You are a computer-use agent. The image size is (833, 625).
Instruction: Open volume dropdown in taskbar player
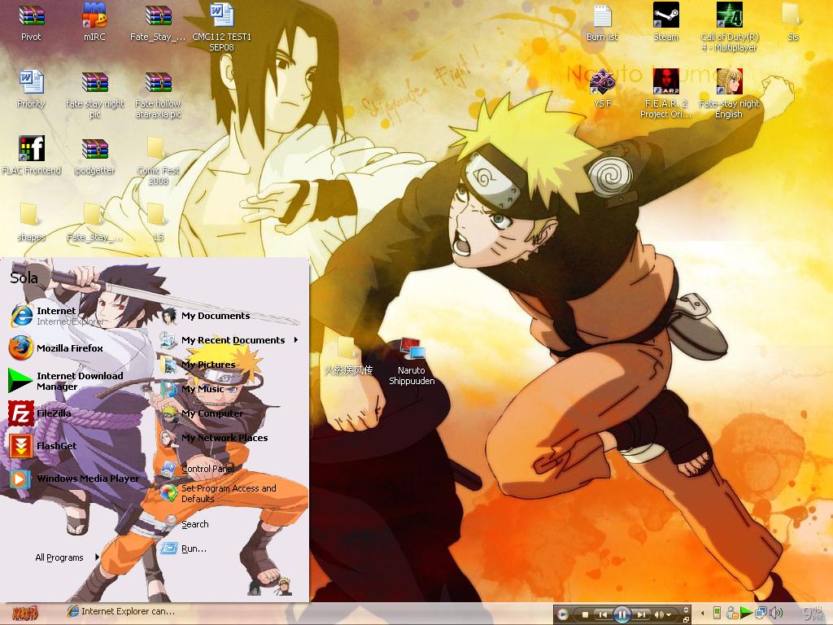click(669, 615)
